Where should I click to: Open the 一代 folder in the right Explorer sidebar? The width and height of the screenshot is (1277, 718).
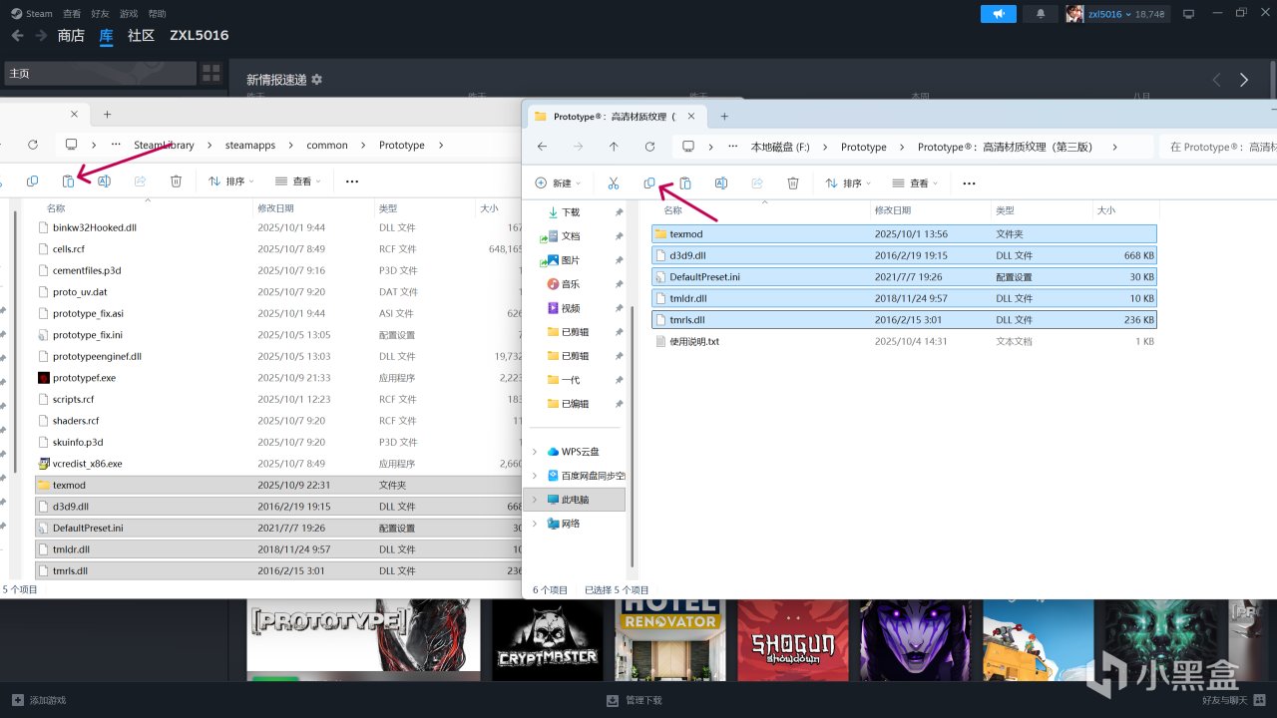[x=570, y=380]
